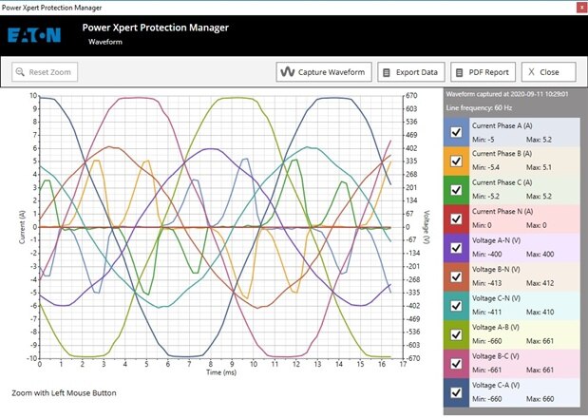Viewport: 588px width, 418px height.
Task: Toggle Voltage C-N checkbox
Action: click(x=456, y=306)
